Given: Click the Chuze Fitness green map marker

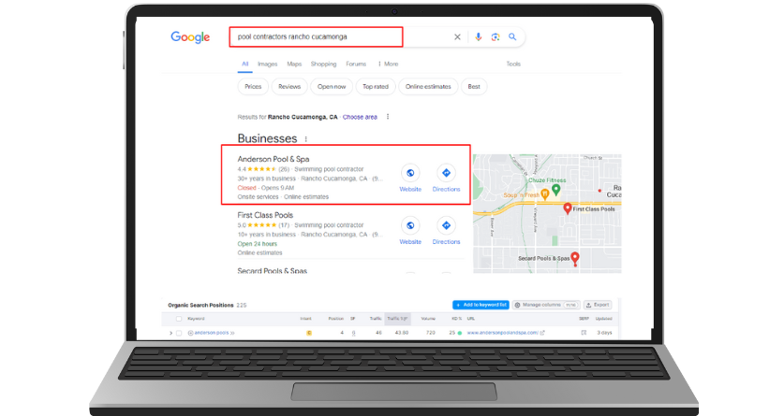Looking at the screenshot, I should (555, 190).
